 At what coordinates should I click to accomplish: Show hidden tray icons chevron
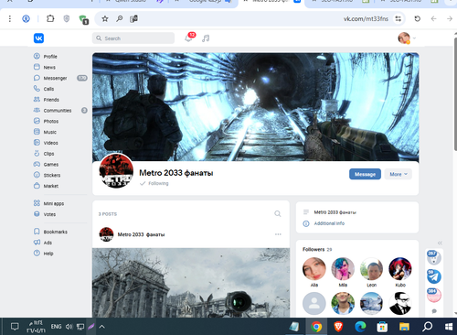102,327
